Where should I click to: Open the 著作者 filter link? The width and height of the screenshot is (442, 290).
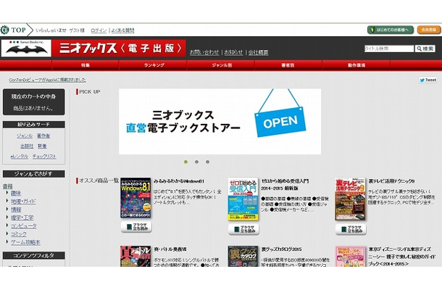[43, 136]
